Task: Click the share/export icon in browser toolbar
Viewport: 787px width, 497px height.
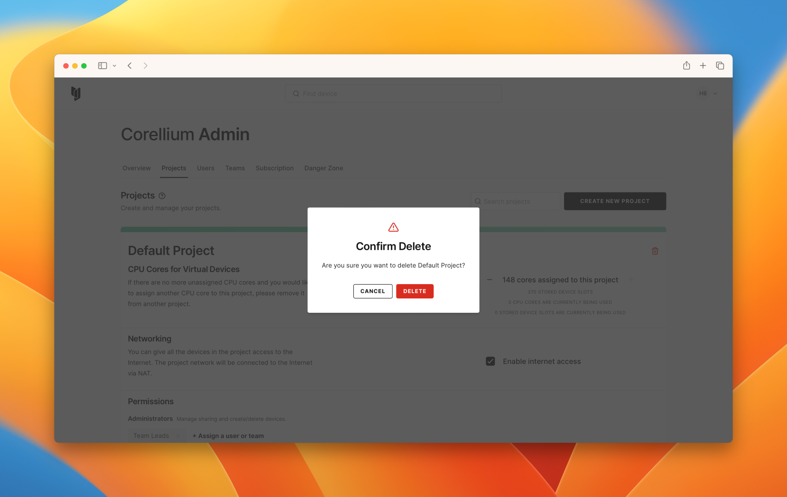Action: [686, 65]
